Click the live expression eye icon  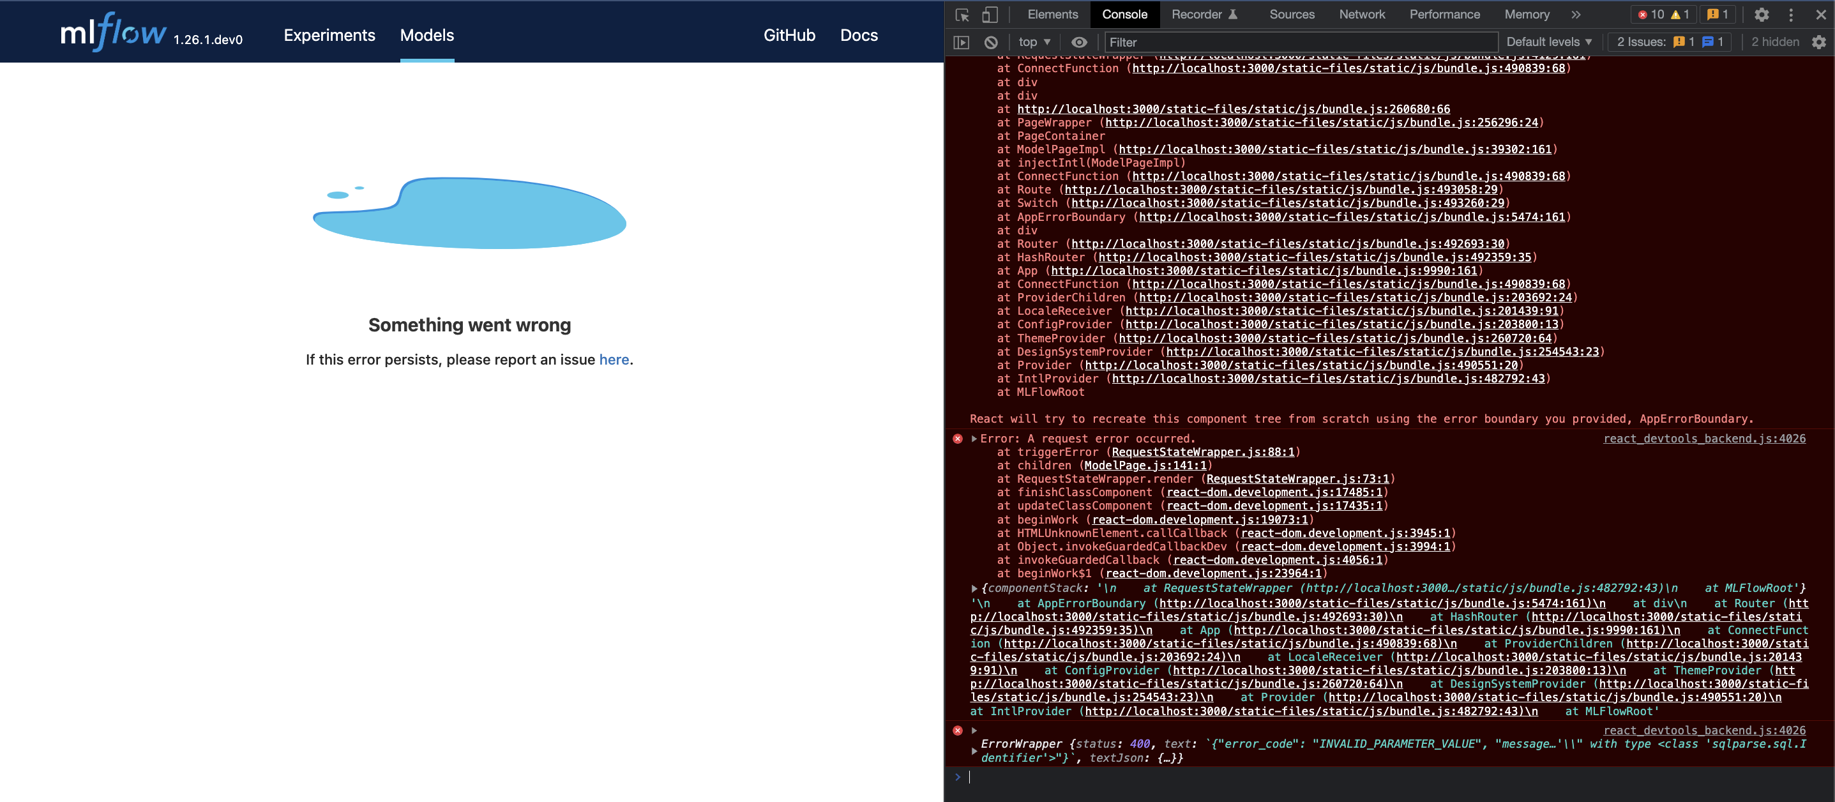point(1078,42)
